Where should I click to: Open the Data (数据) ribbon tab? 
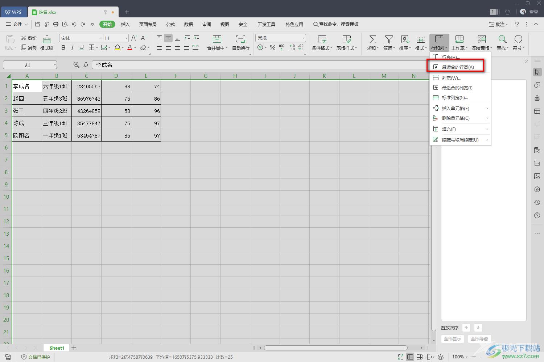(189, 24)
